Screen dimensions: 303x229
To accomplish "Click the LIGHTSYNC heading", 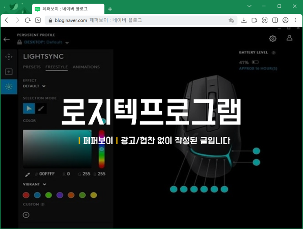I will (x=43, y=56).
